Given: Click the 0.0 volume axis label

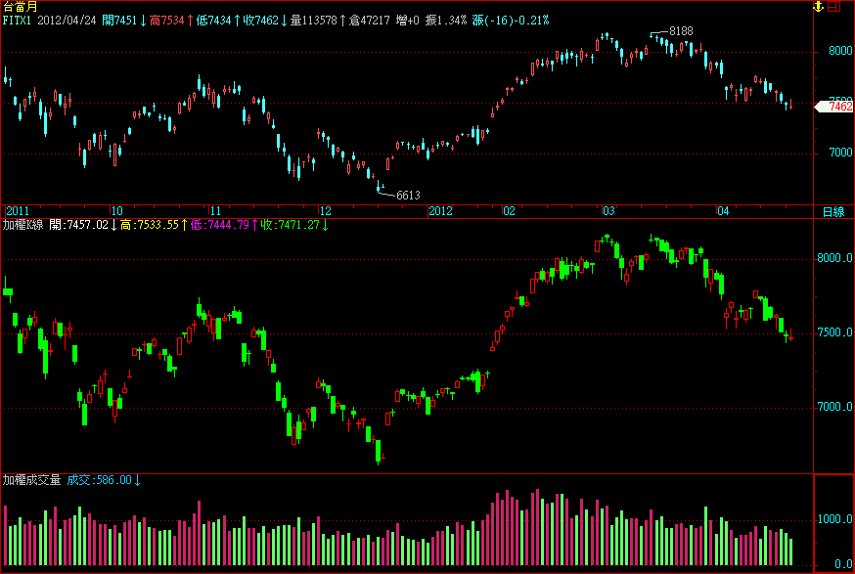Looking at the screenshot, I should pyautogui.click(x=843, y=563).
